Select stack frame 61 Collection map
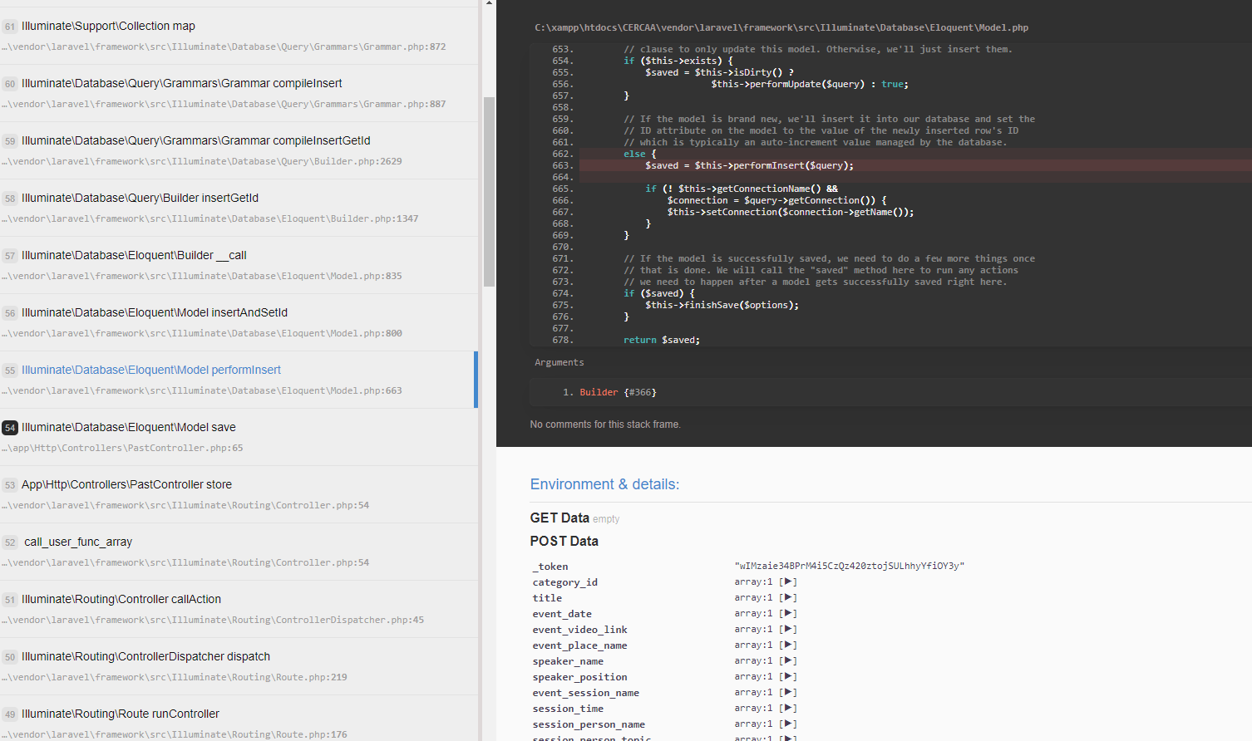This screenshot has width=1252, height=741. 239,36
